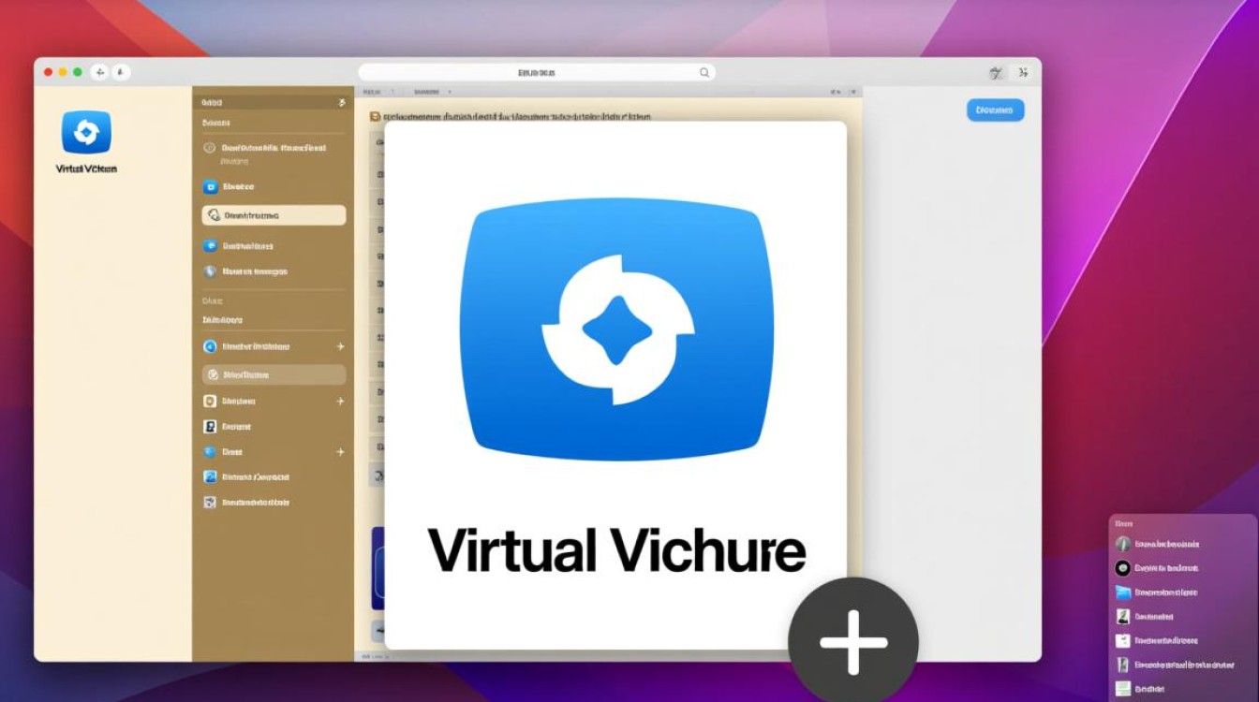Expand the plus next to blue arrow-circle item
The width and height of the screenshot is (1259, 702).
pyautogui.click(x=340, y=346)
